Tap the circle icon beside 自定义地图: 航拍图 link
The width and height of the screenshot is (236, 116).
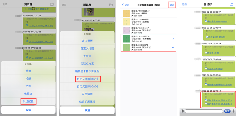point(207,37)
